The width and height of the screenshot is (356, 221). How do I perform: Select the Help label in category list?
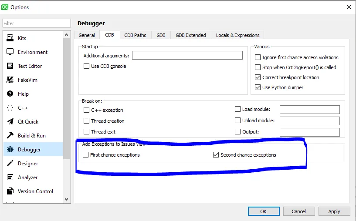point(23,94)
